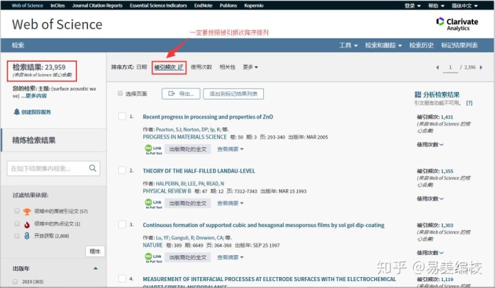The image size is (495, 288).
Task: Sort results by 被引频次
Action: [x=169, y=67]
